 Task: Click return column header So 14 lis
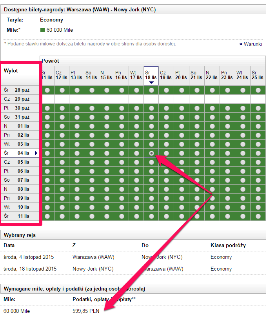(x=91, y=75)
